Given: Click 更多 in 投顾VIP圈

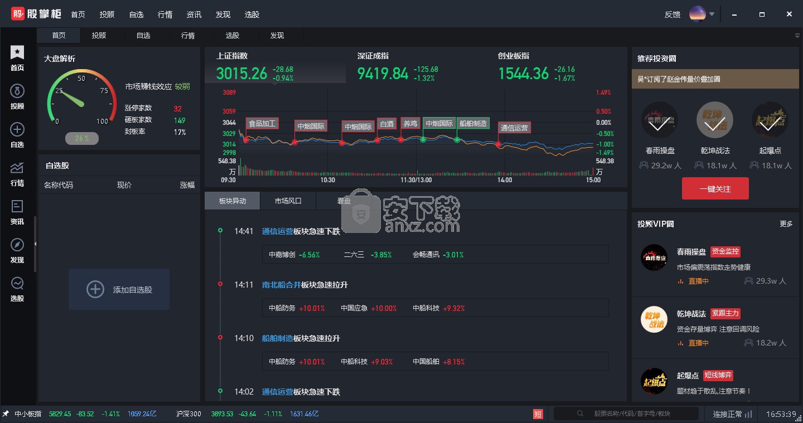Looking at the screenshot, I should click(786, 223).
